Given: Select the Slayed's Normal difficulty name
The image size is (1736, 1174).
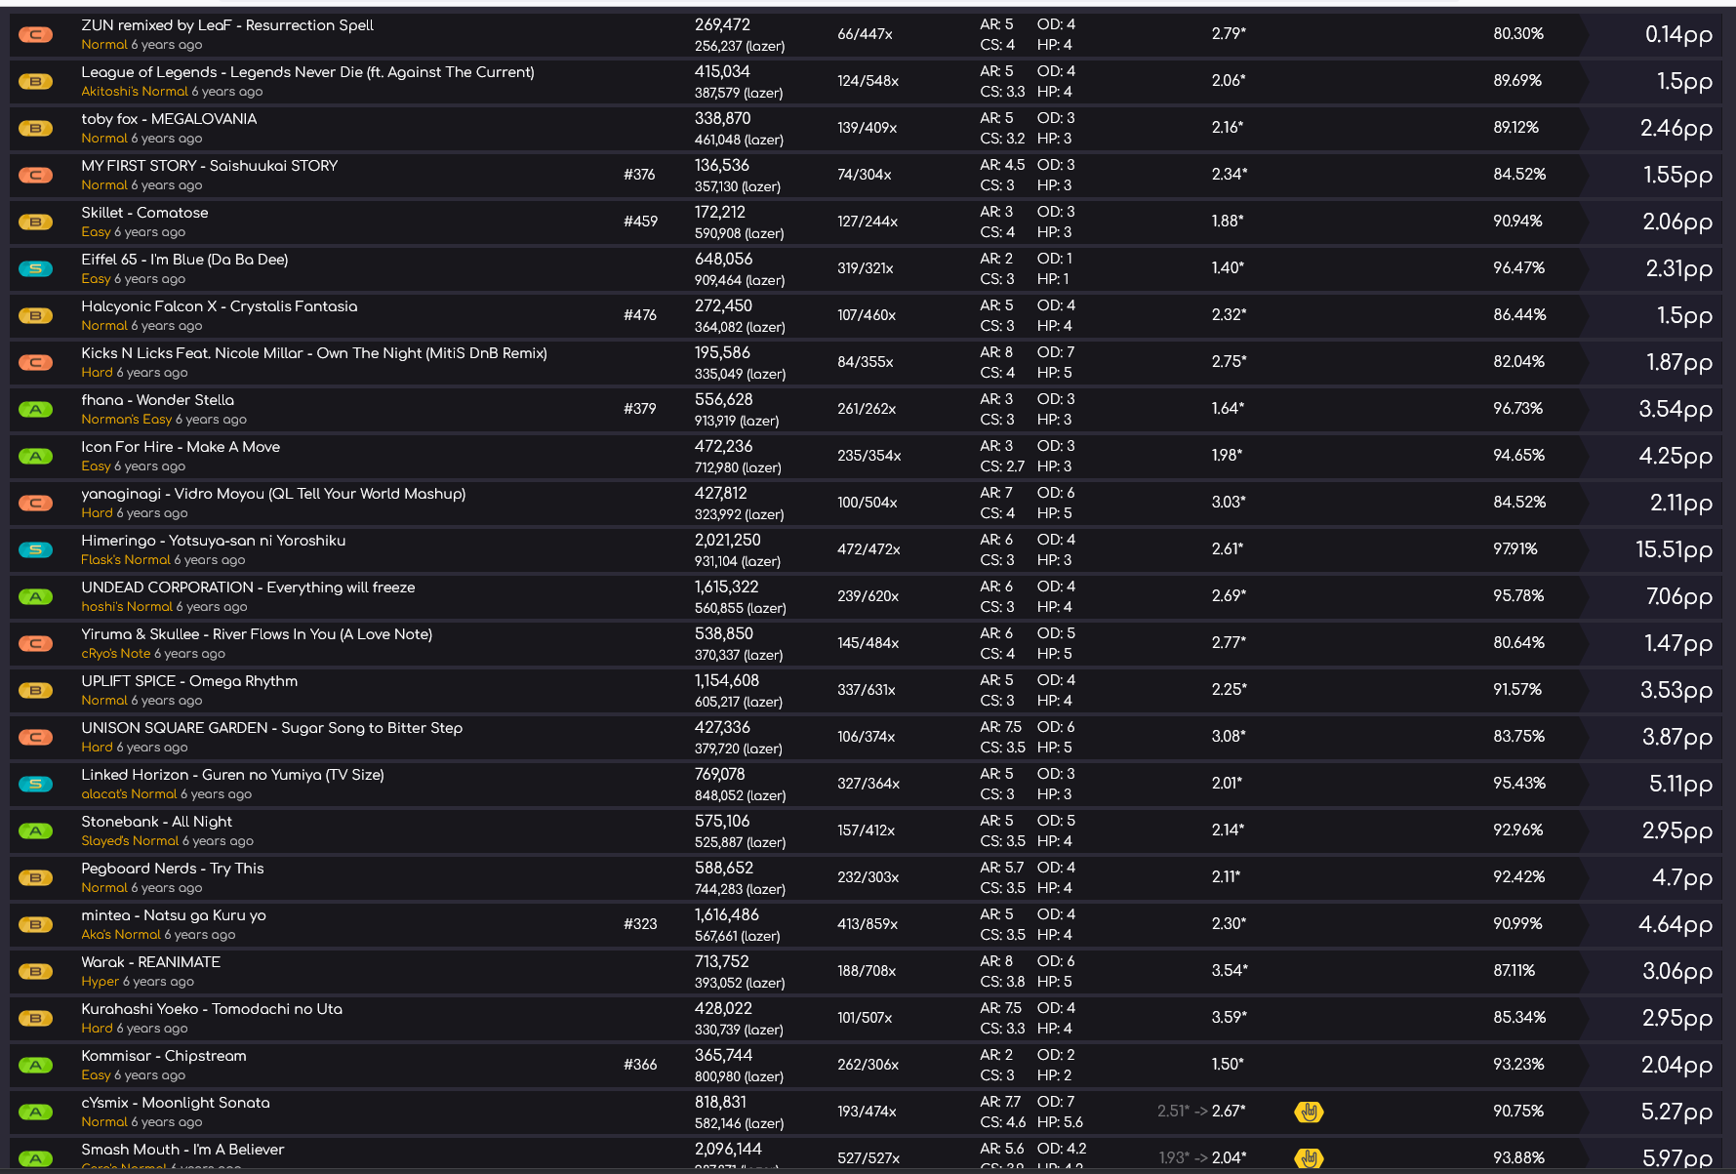Looking at the screenshot, I should 130,841.
